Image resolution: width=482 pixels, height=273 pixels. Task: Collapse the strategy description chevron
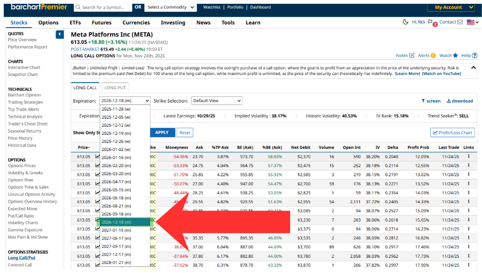tap(473, 68)
